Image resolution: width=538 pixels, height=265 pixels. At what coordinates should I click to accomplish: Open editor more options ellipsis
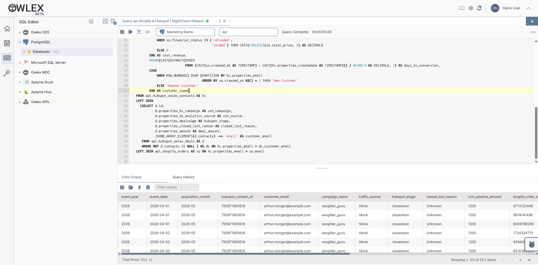533,32
